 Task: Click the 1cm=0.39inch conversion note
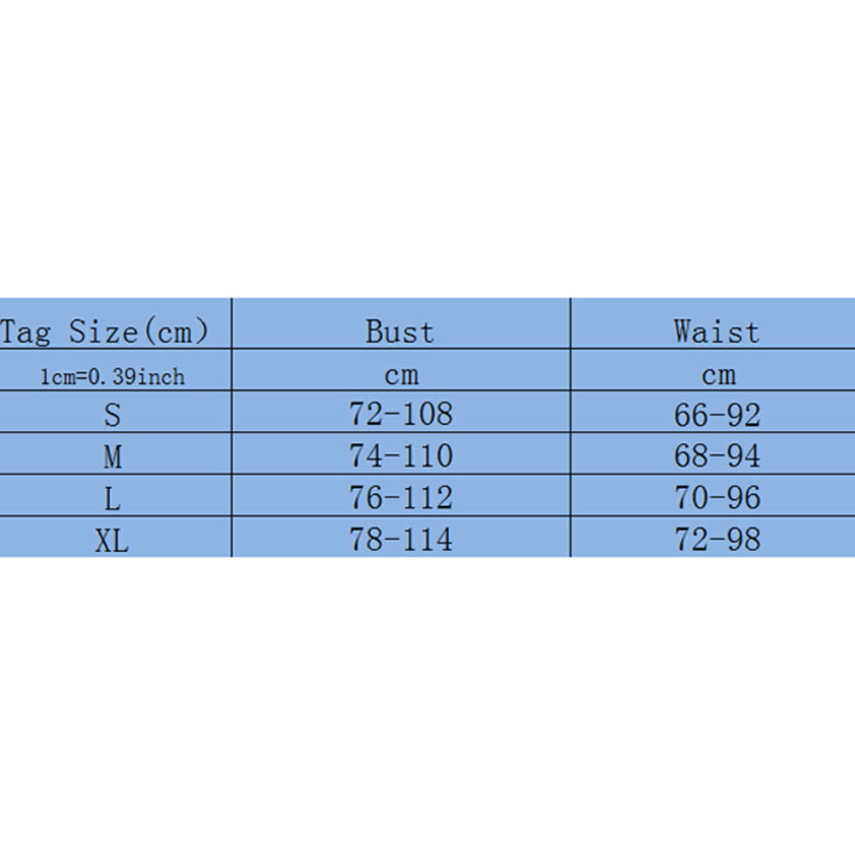(112, 376)
